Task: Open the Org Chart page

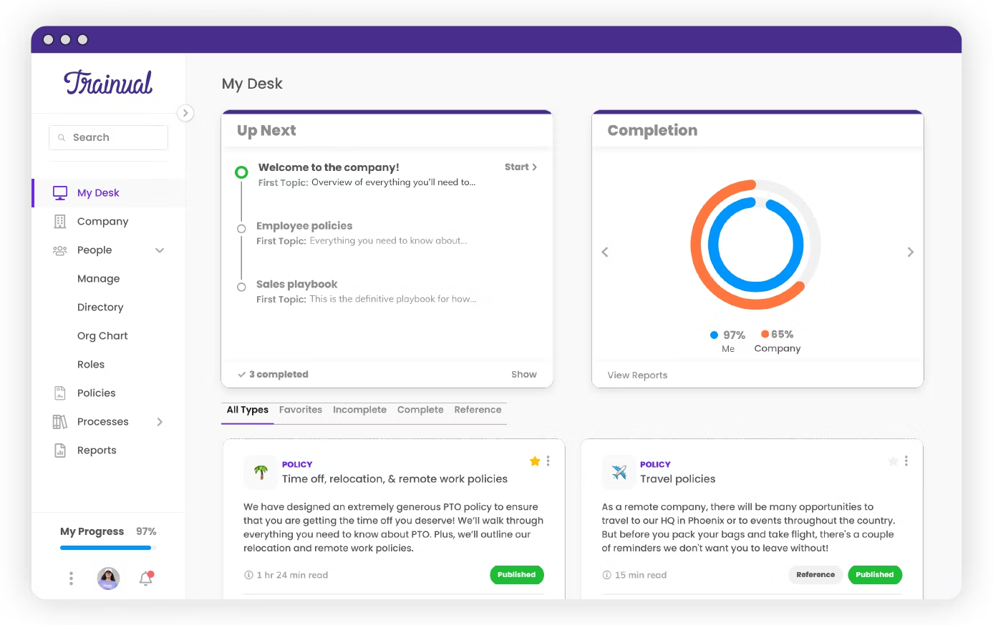Action: [102, 336]
